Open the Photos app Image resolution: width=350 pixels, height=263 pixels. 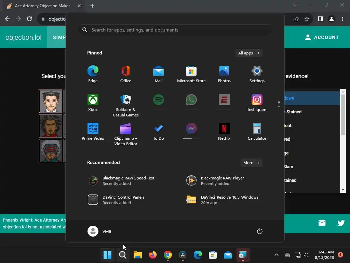pyautogui.click(x=224, y=74)
